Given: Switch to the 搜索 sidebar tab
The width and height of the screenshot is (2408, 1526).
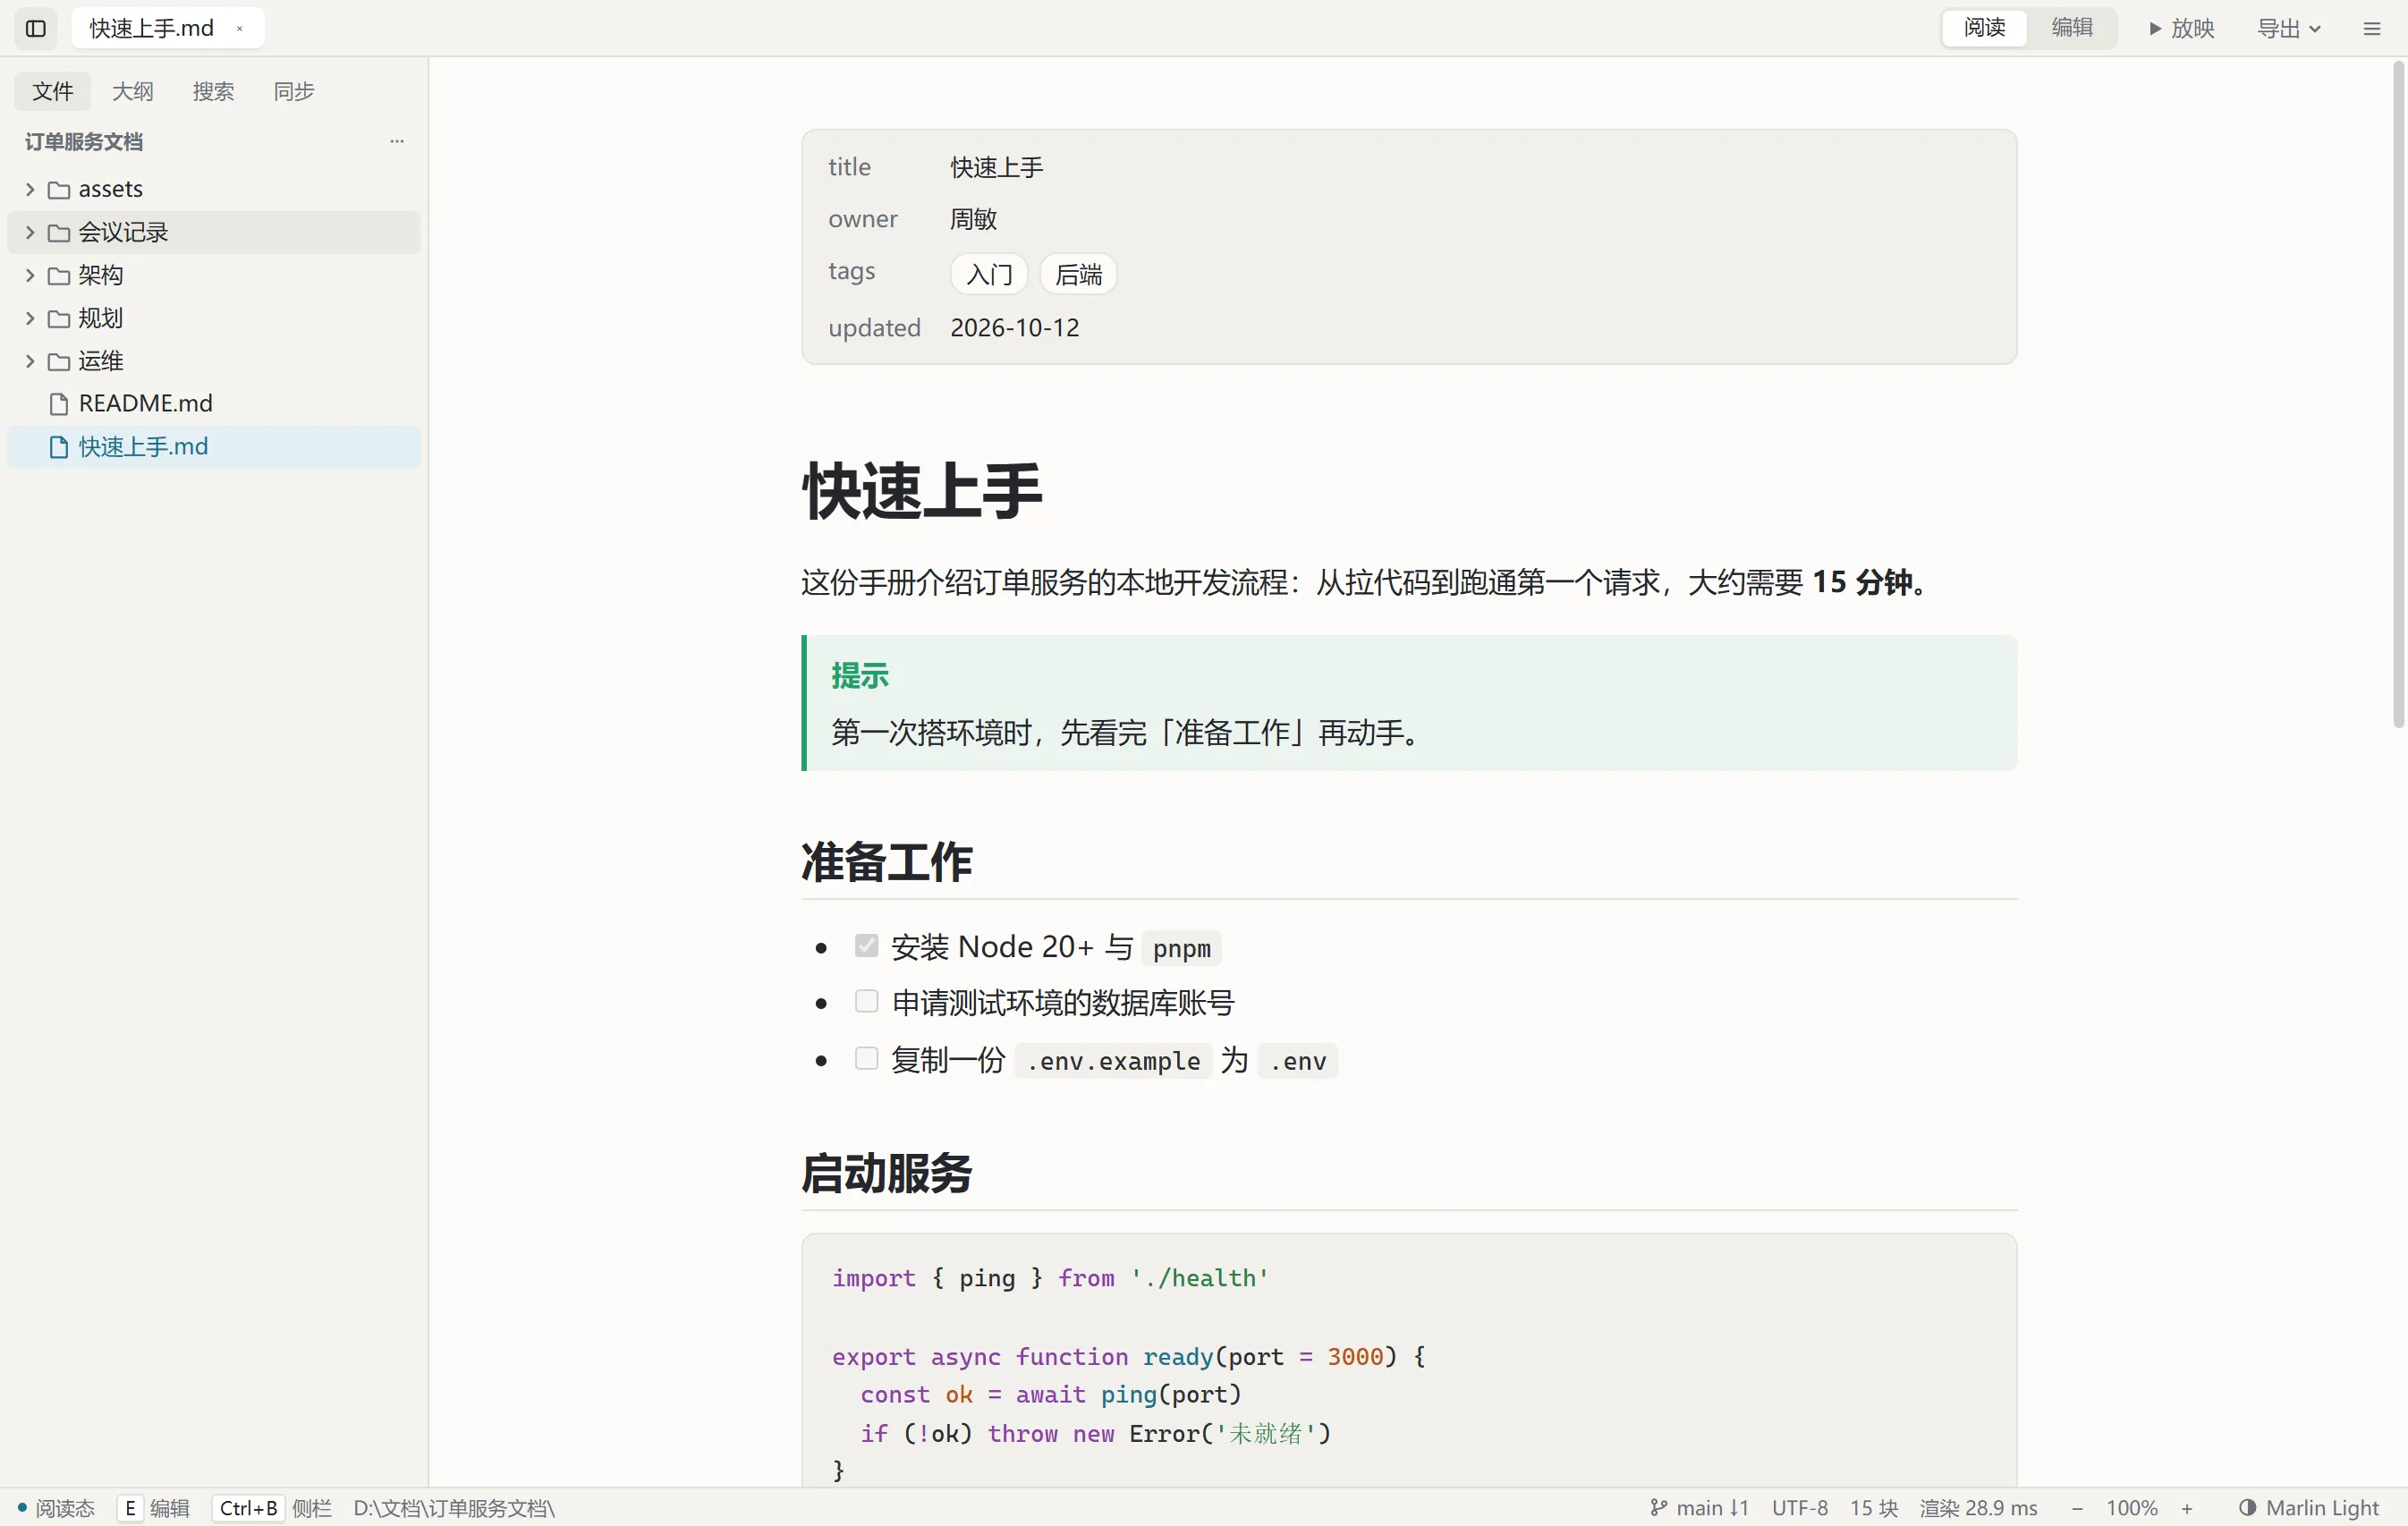Looking at the screenshot, I should [213, 91].
